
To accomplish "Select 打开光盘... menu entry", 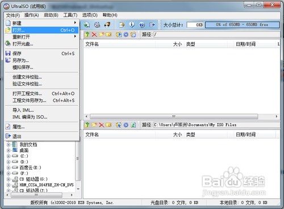I will click(41, 44).
